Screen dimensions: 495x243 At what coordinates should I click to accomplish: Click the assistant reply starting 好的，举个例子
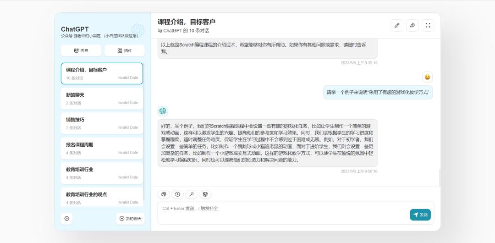point(267,143)
